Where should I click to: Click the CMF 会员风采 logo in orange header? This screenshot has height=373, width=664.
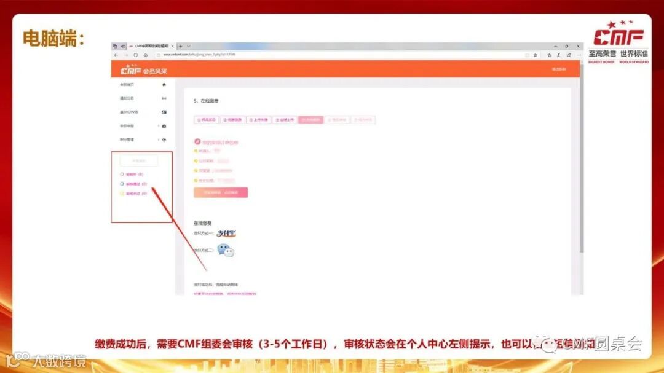(143, 70)
